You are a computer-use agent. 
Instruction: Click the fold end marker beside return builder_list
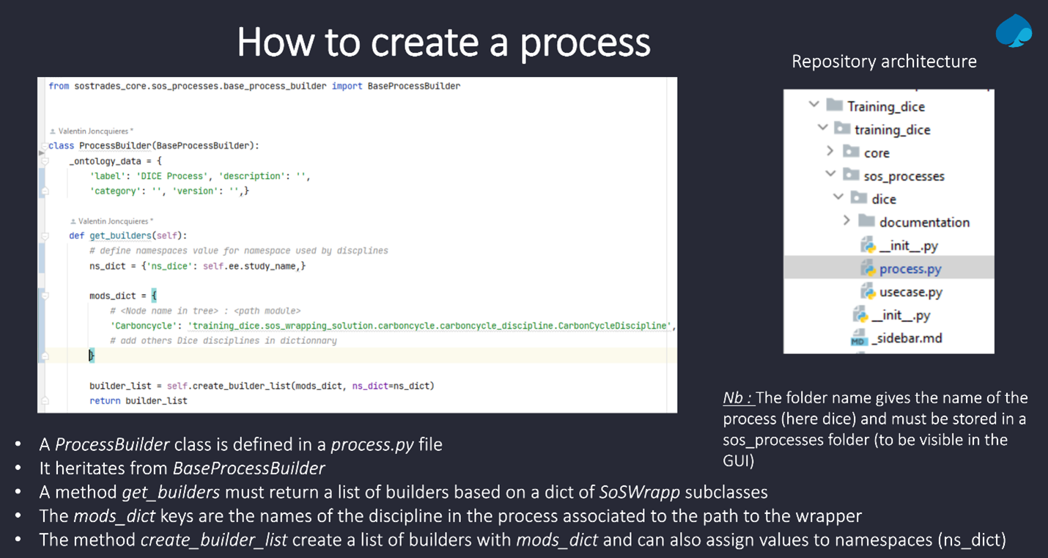point(45,400)
